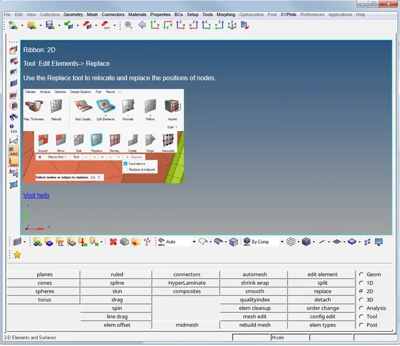Click the yellow star favorites icon
The image size is (400, 346).
[x=17, y=255]
